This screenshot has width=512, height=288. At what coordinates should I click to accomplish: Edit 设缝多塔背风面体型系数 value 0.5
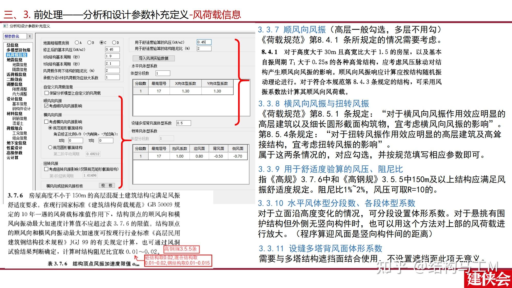[x=184, y=123]
